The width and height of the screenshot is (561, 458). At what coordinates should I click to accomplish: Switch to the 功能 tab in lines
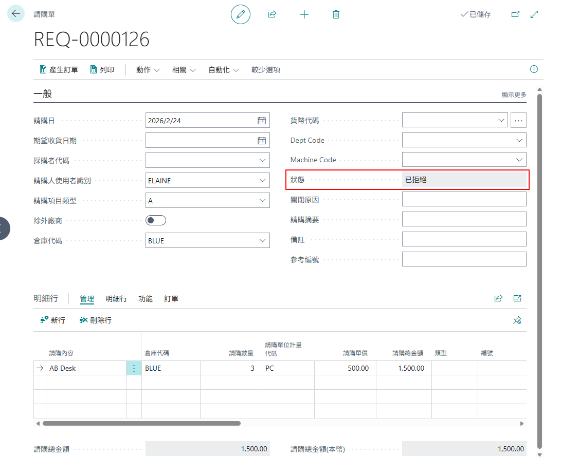[146, 299]
